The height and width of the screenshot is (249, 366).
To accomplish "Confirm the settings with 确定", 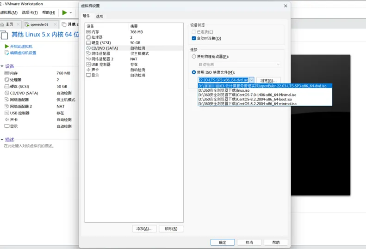I will click(x=223, y=243).
